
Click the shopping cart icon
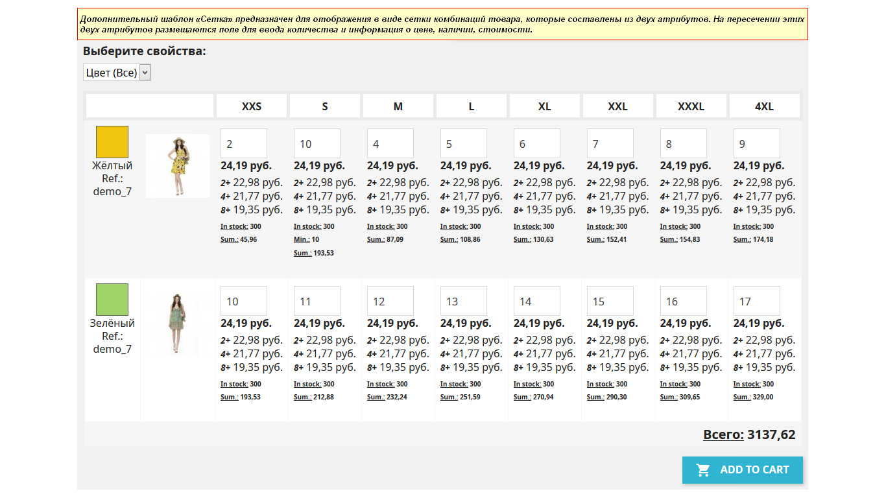pos(703,470)
